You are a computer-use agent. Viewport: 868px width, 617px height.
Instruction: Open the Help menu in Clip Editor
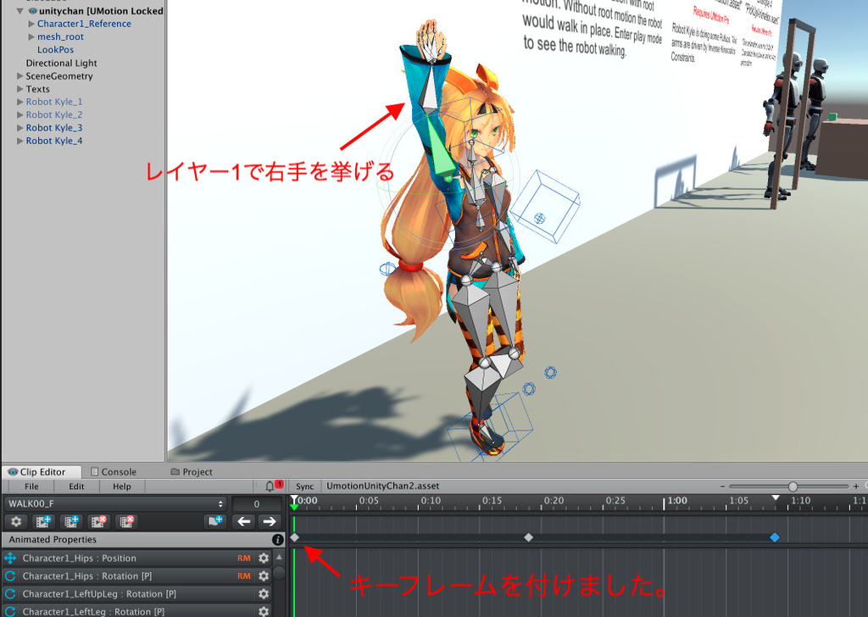[x=122, y=486]
